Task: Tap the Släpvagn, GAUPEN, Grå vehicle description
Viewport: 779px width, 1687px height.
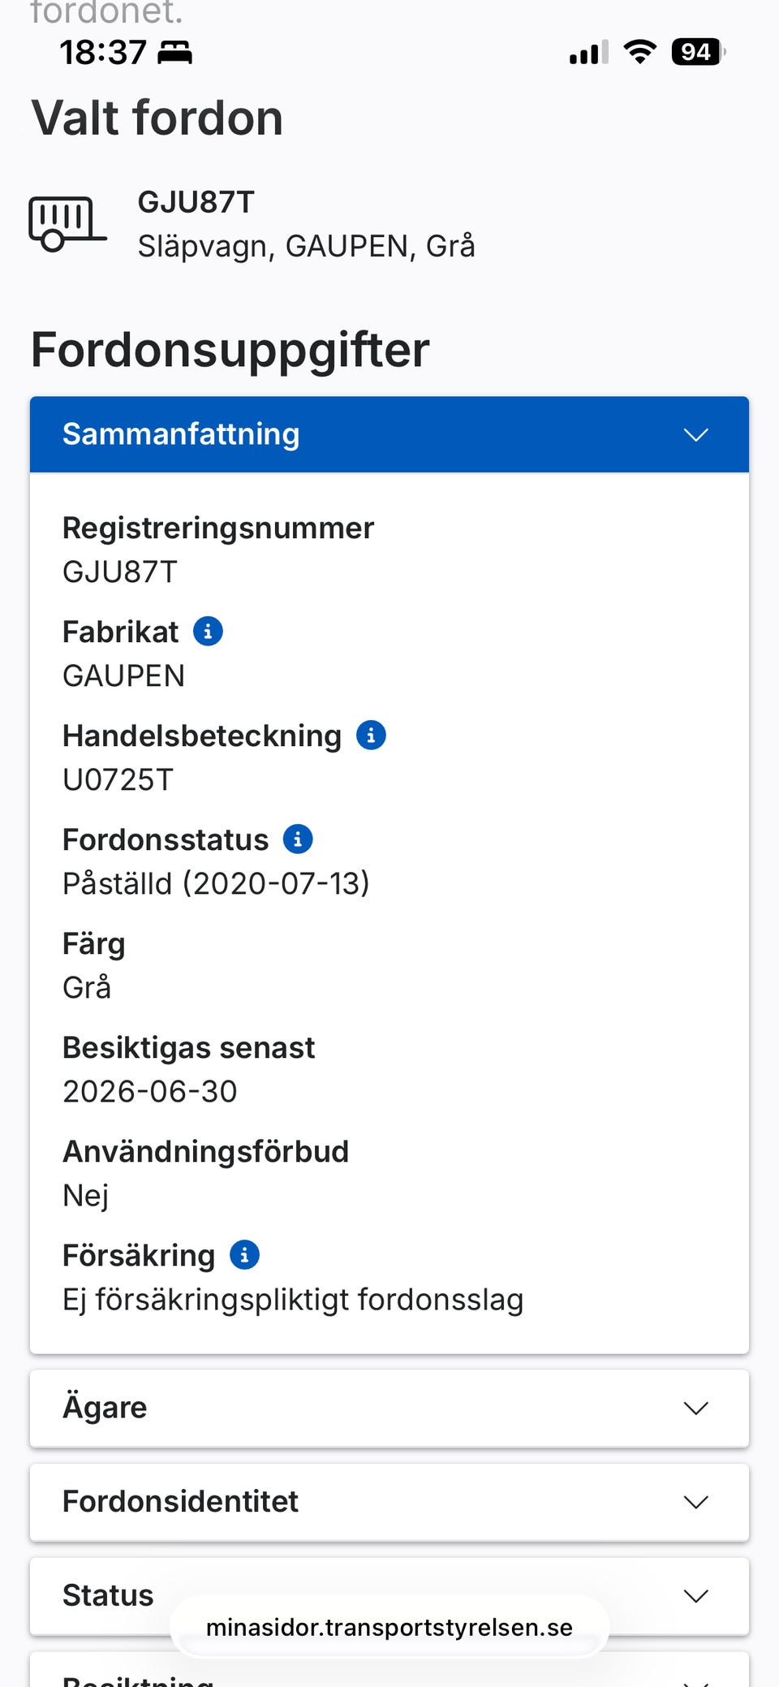Action: click(x=306, y=246)
